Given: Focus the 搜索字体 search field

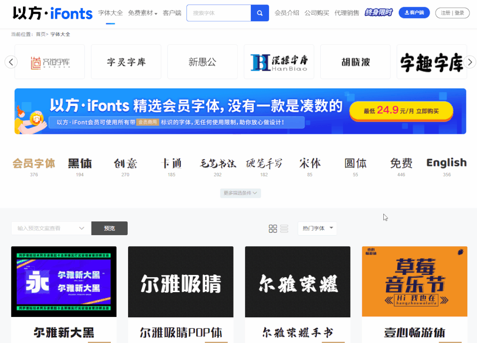Looking at the screenshot, I should (x=219, y=13).
